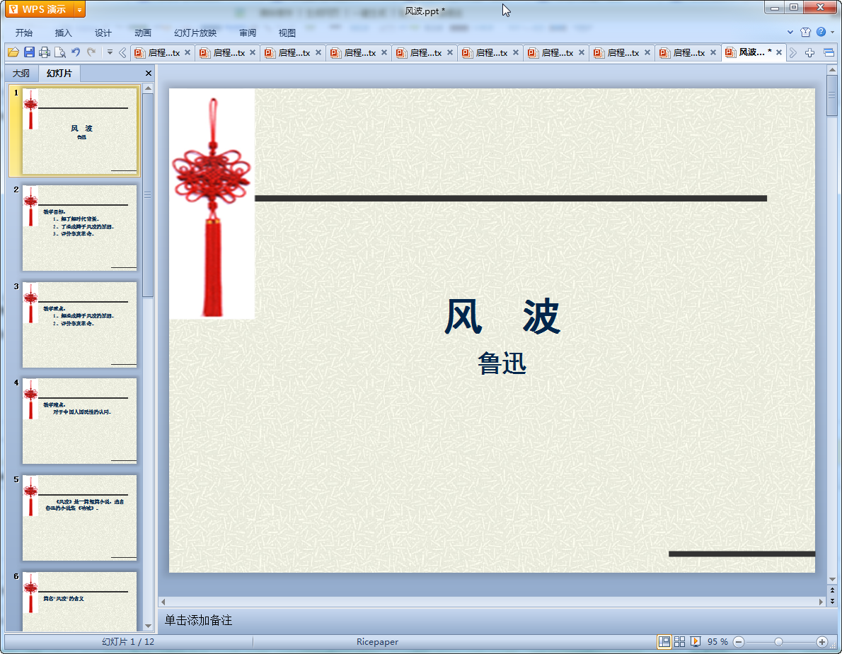
Task: Click the Save floppy disk icon
Action: (29, 52)
